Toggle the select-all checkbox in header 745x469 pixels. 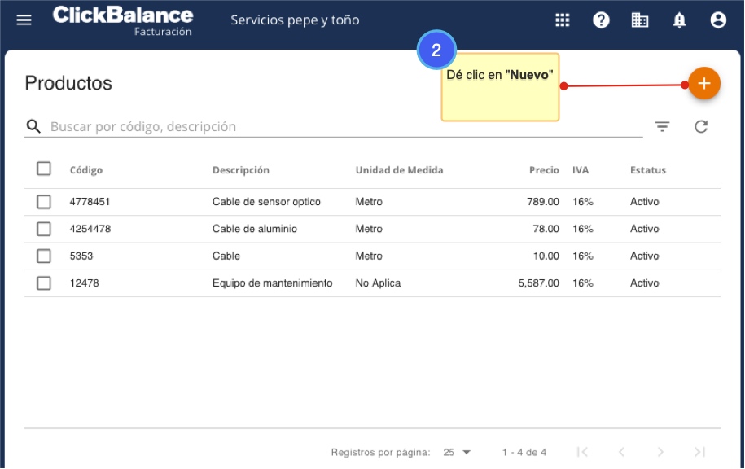click(x=44, y=169)
